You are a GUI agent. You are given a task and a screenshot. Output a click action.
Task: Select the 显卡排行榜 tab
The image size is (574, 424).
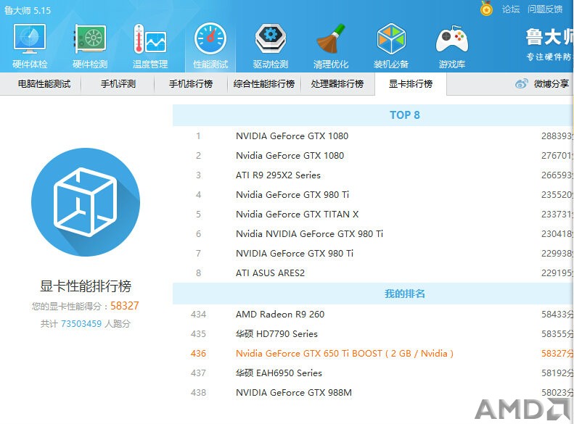point(411,84)
